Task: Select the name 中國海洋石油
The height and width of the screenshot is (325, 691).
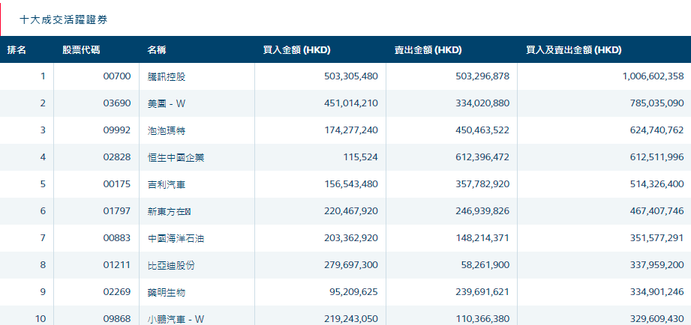Action: [176, 238]
